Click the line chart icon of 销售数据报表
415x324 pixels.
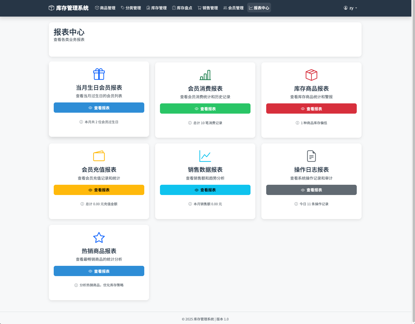point(205,156)
